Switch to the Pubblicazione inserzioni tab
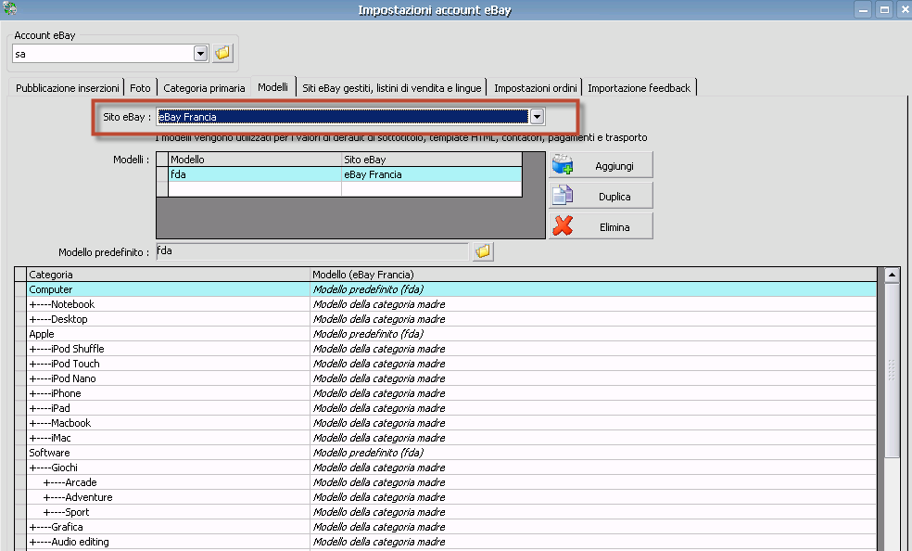The width and height of the screenshot is (912, 551). tap(67, 88)
